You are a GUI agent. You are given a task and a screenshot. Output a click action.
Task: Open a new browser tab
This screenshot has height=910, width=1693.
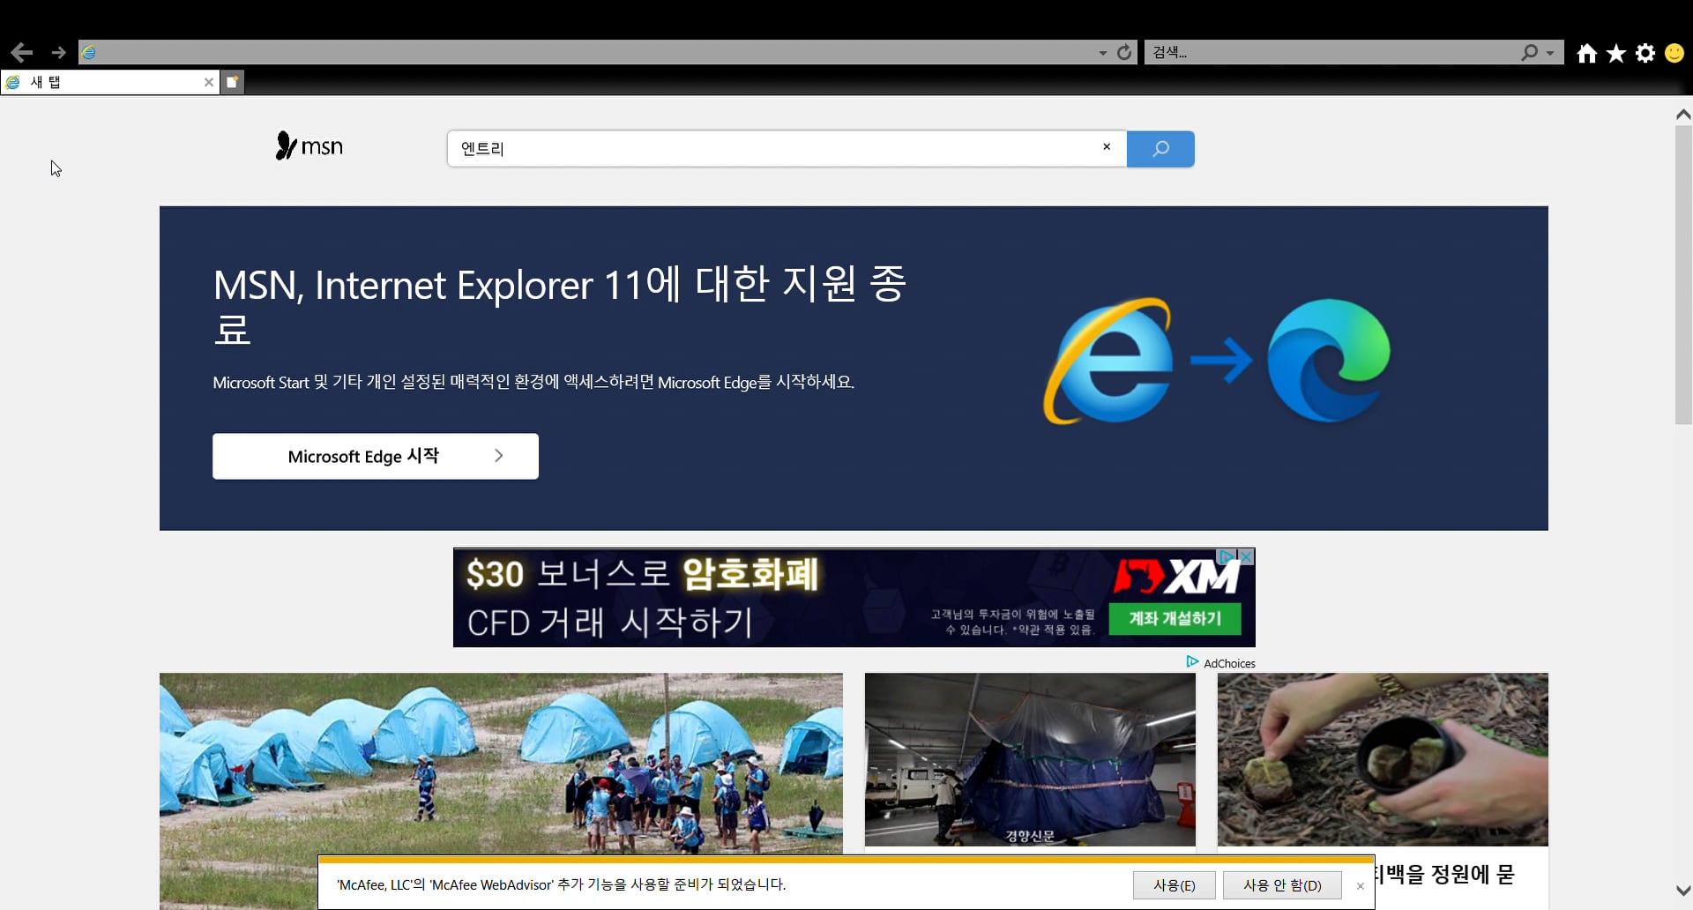pos(232,81)
